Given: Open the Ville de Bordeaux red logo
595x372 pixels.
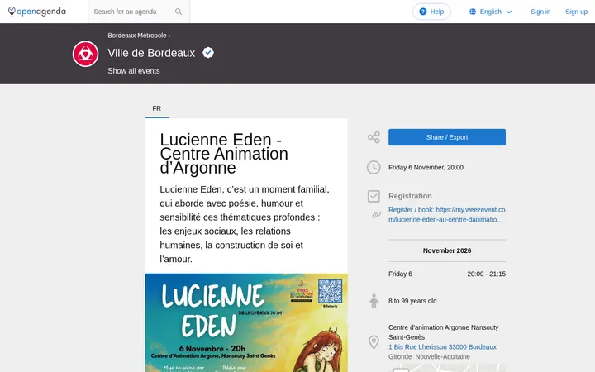Looking at the screenshot, I should (x=85, y=54).
